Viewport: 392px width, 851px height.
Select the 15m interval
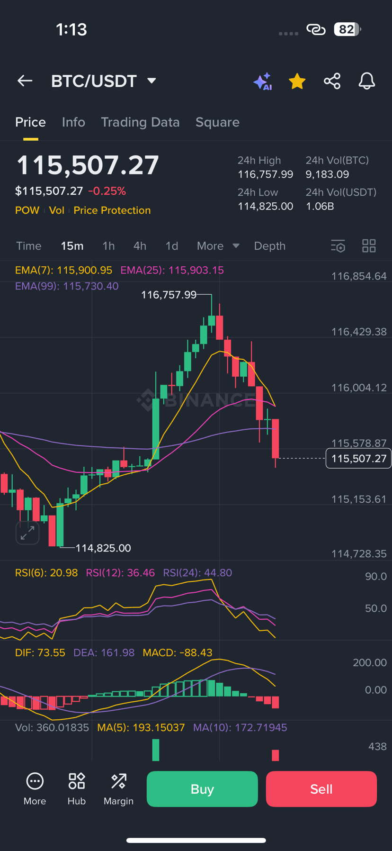coord(72,246)
